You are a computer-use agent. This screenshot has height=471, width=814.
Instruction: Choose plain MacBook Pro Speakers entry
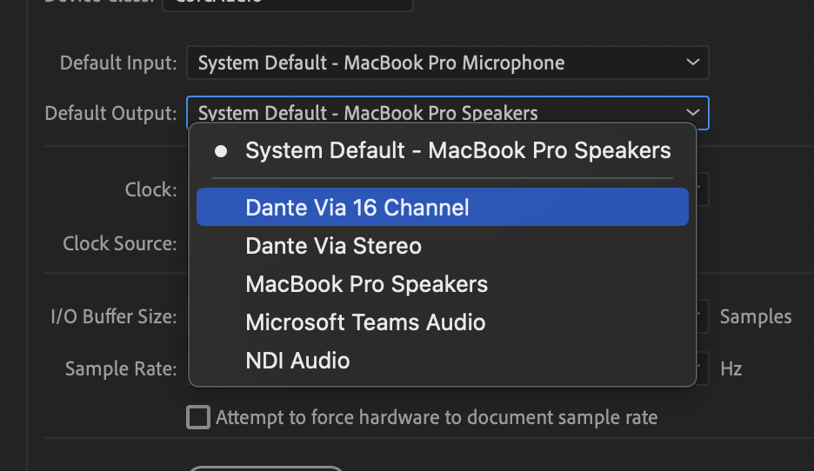366,284
